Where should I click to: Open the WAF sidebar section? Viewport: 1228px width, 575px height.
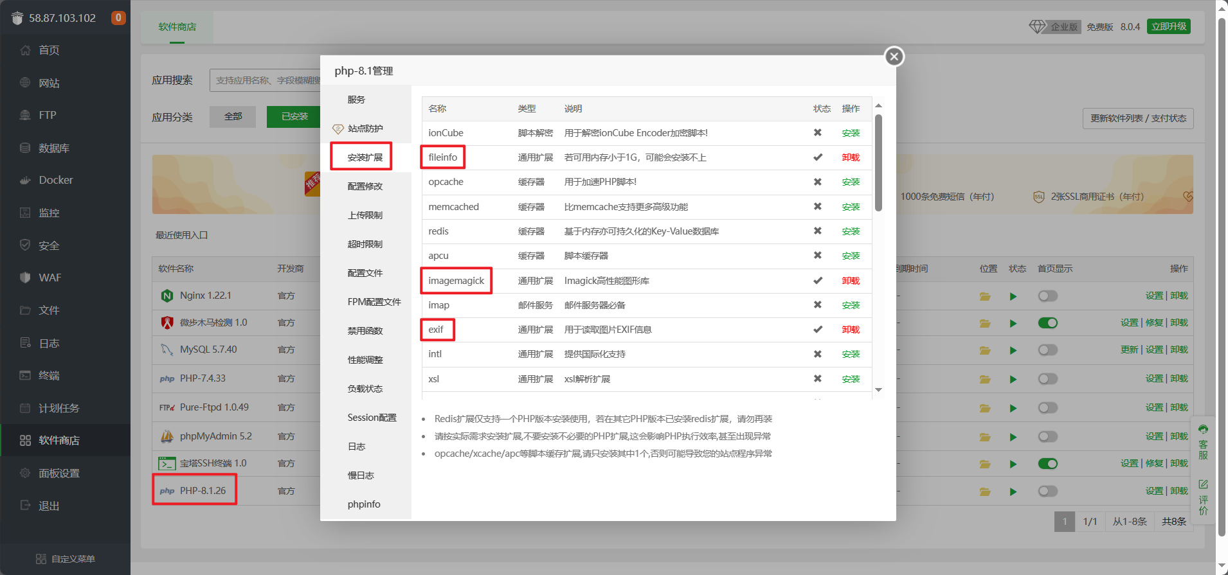[x=50, y=278]
